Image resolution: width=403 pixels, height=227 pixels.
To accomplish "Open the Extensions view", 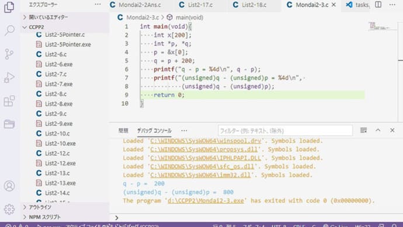I will [9, 101].
